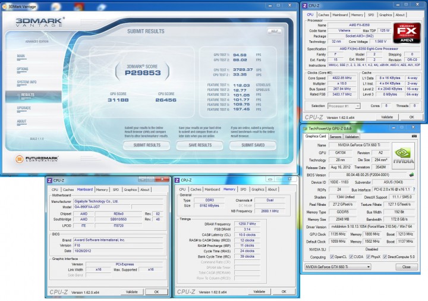This screenshot has height=301, width=428.
Task: Open Main section in 3DMark sidebar
Action: point(21,56)
